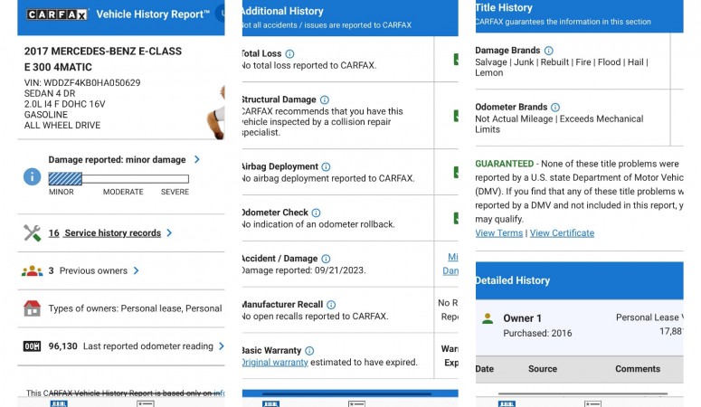
Task: Open the Total Loss info icon
Action: [x=289, y=54]
